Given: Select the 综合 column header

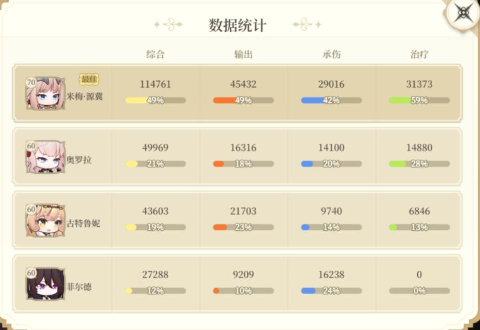Looking at the screenshot, I should pyautogui.click(x=155, y=55).
